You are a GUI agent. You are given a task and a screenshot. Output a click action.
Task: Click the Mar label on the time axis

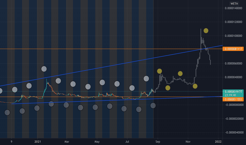(x=67, y=142)
